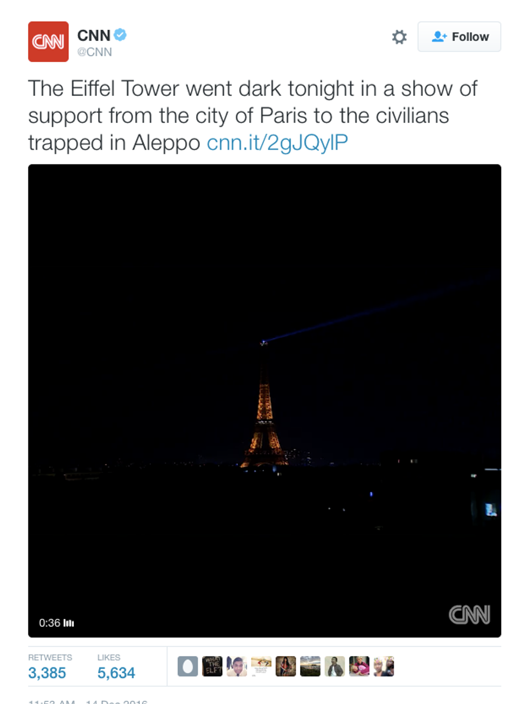View the 5,634 likes list
The image size is (528, 704).
point(116,673)
